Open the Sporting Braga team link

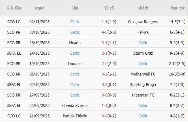coord(143,84)
